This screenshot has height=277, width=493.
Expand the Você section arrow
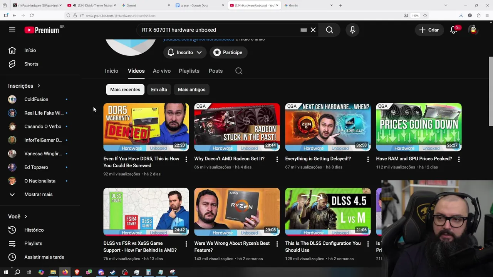click(26, 217)
